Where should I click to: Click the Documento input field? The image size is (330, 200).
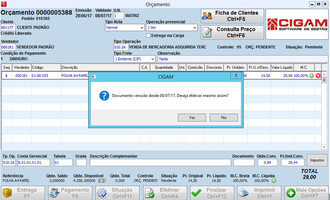(244, 163)
